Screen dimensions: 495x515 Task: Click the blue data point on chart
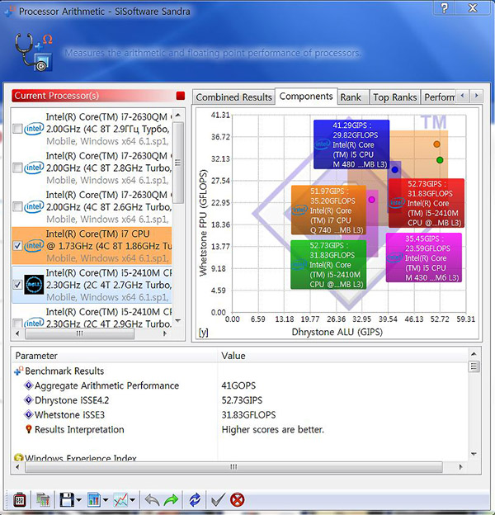(395, 170)
